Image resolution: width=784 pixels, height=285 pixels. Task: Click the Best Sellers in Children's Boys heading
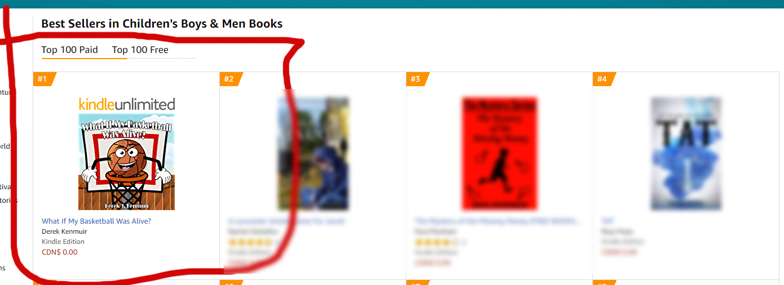point(162,24)
